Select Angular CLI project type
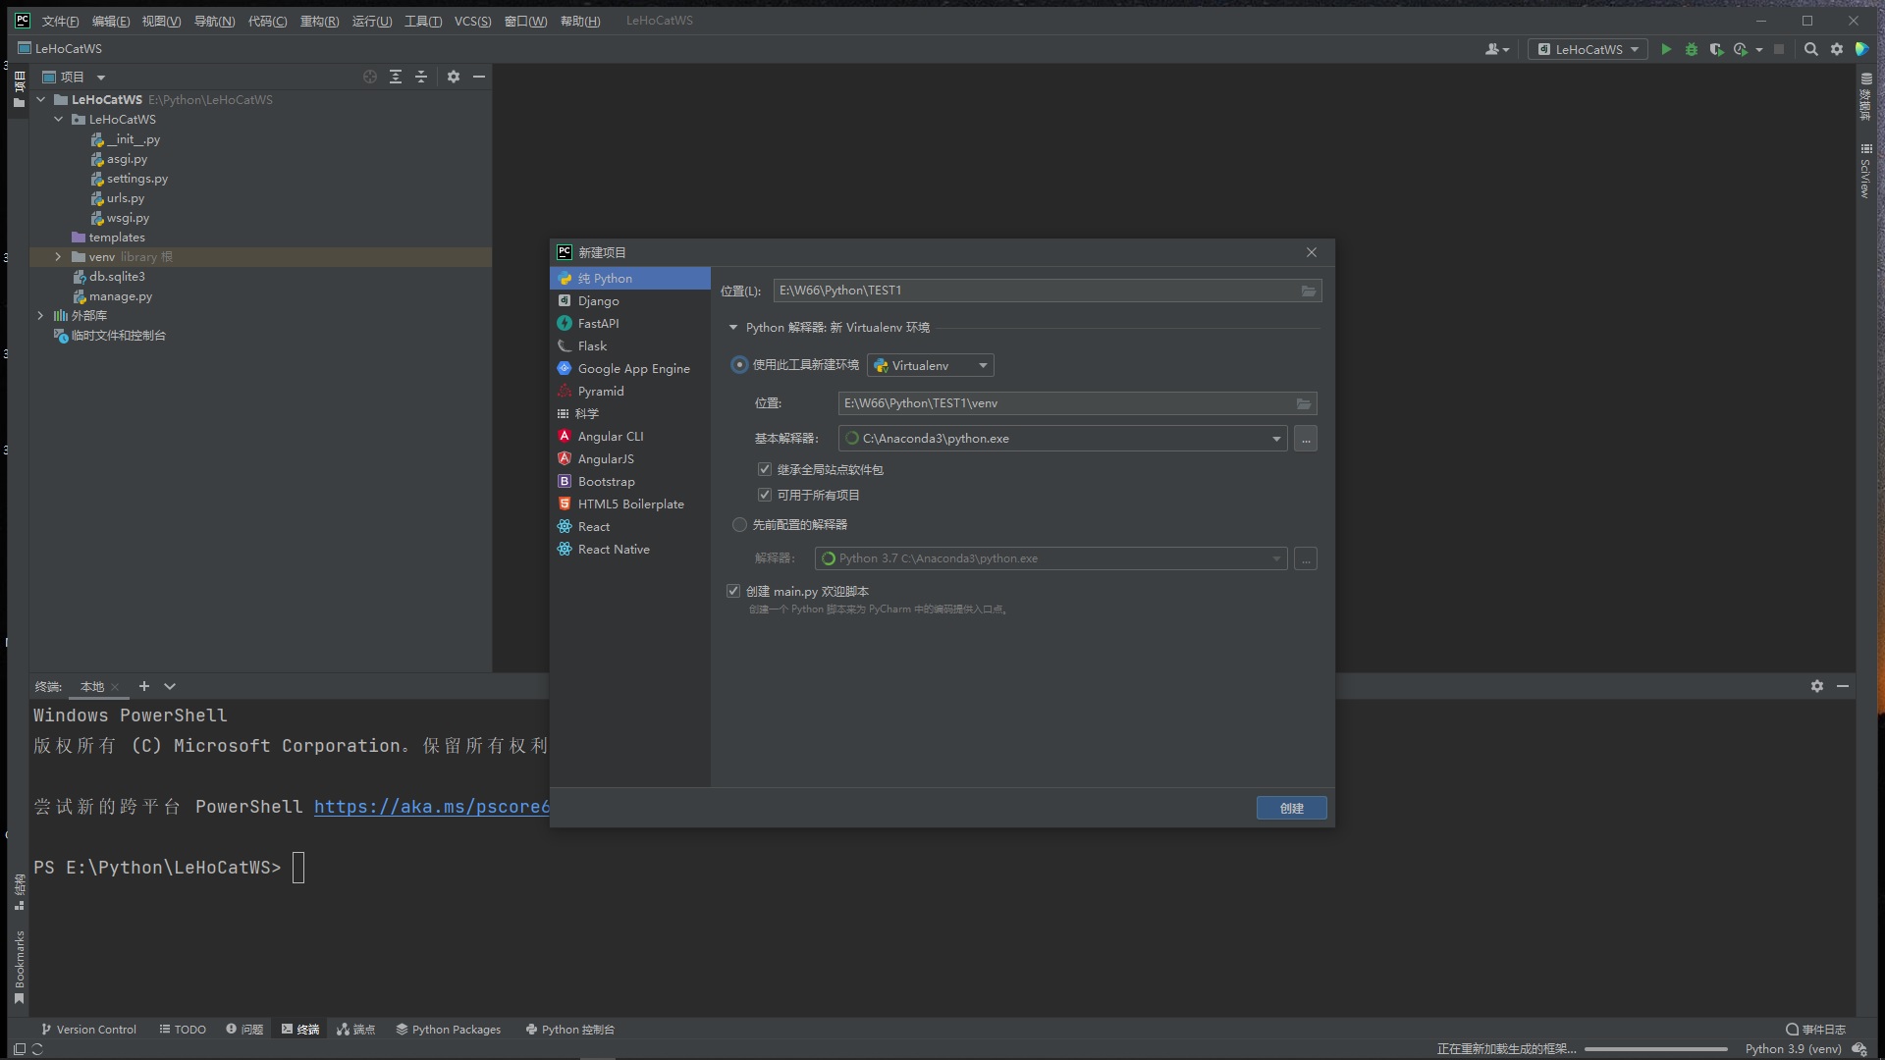 point(630,437)
